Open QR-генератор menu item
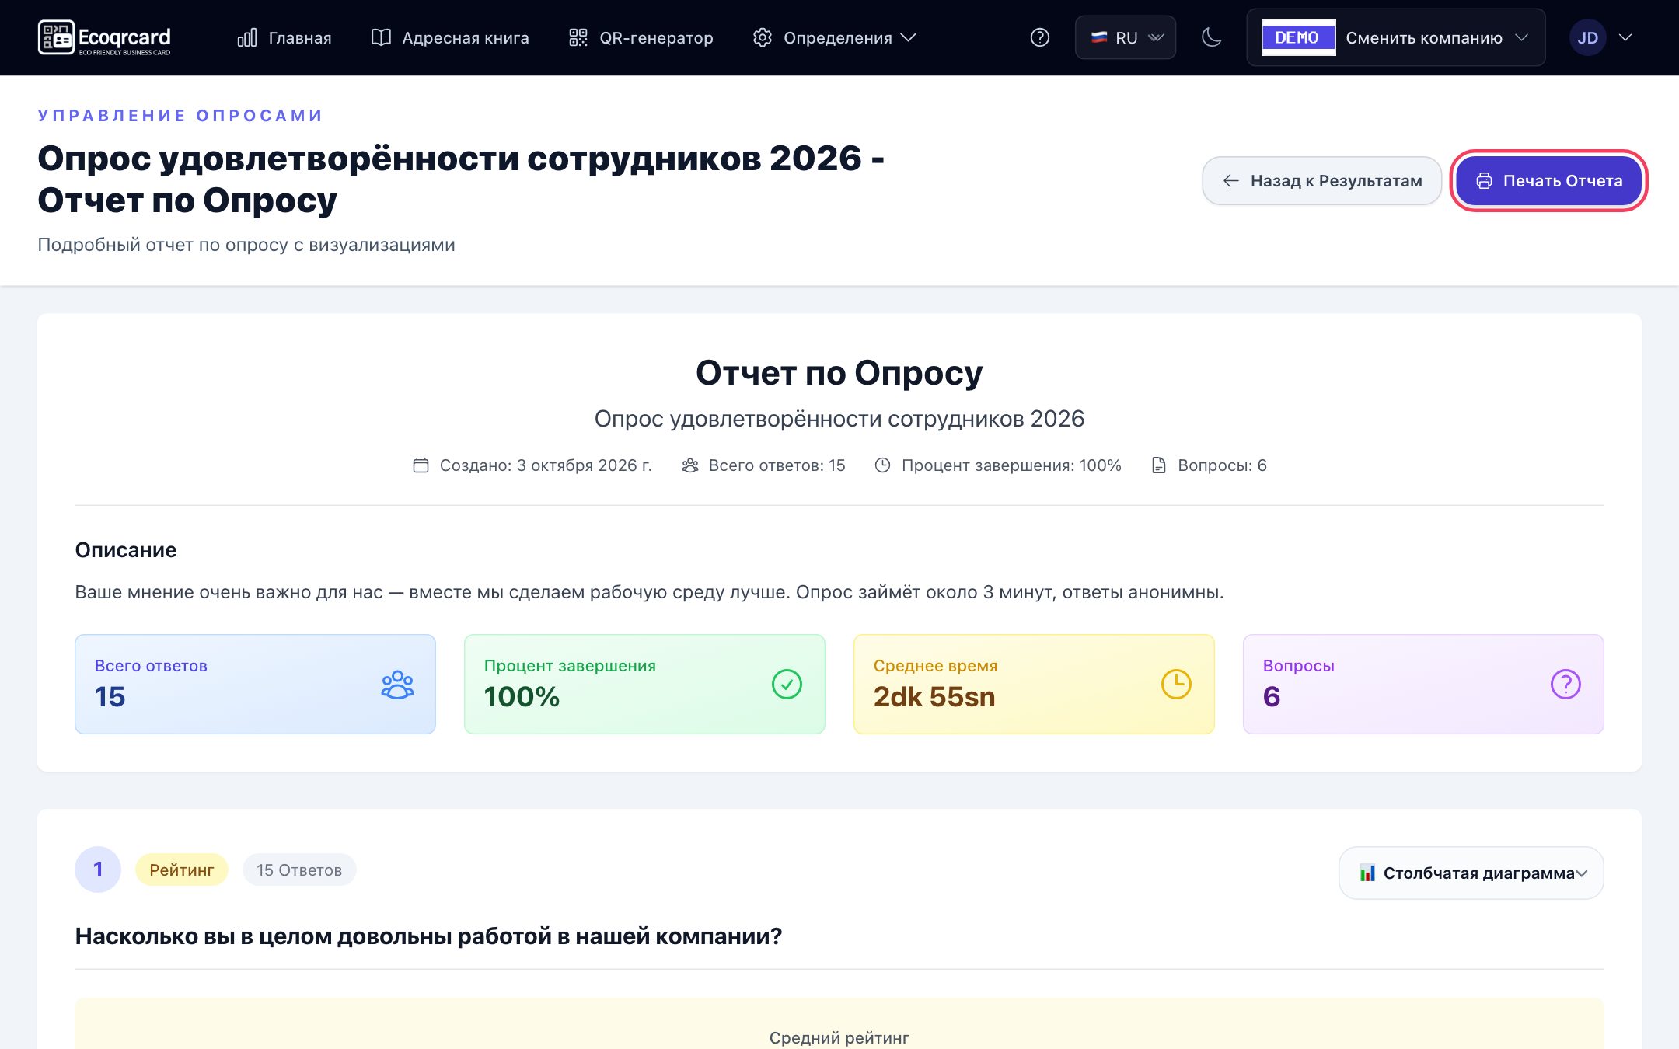This screenshot has height=1049, width=1679. pos(641,37)
